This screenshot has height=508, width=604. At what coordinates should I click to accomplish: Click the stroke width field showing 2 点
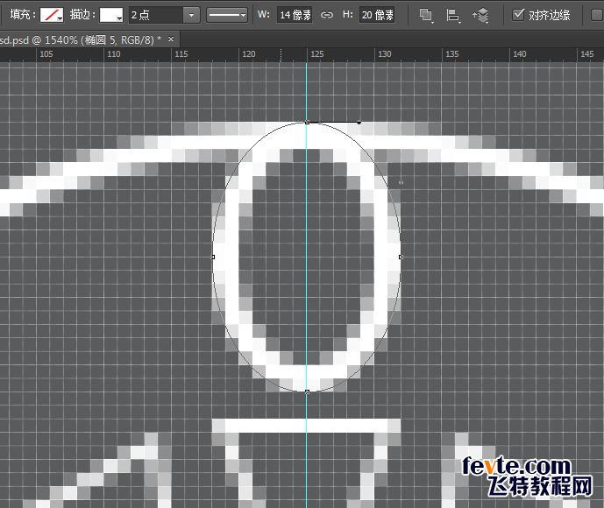(154, 15)
